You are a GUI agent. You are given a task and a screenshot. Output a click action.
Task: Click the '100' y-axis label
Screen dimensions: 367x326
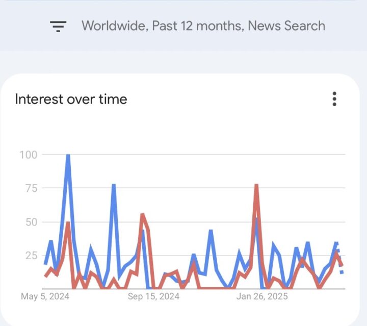click(29, 154)
